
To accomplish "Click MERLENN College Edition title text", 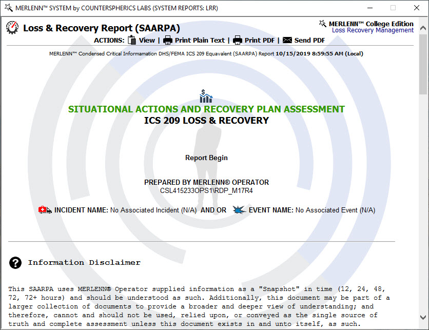I will (x=371, y=24).
